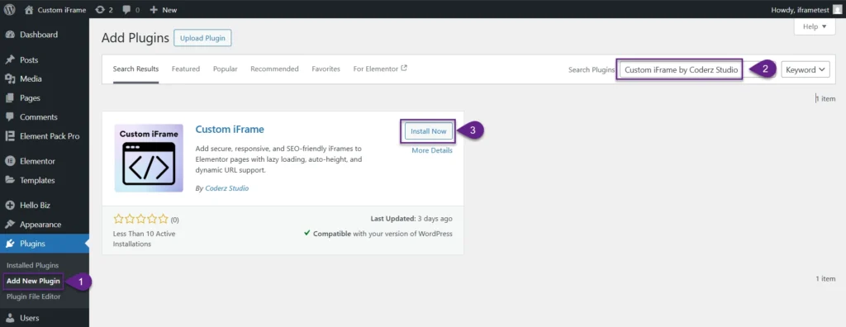
Task: Open Users in the sidebar
Action: pyautogui.click(x=45, y=318)
